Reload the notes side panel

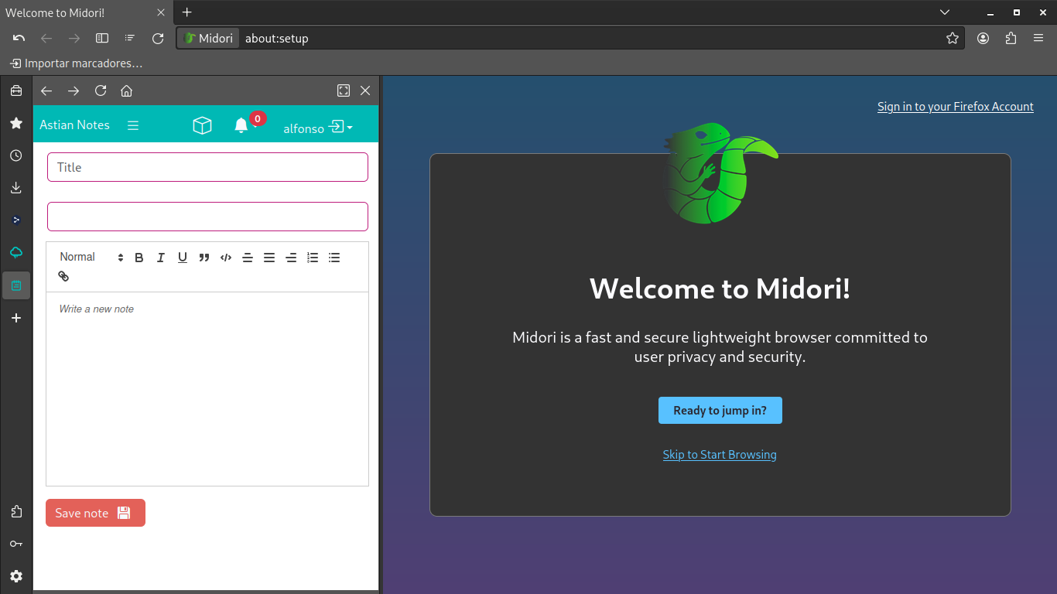click(x=101, y=90)
